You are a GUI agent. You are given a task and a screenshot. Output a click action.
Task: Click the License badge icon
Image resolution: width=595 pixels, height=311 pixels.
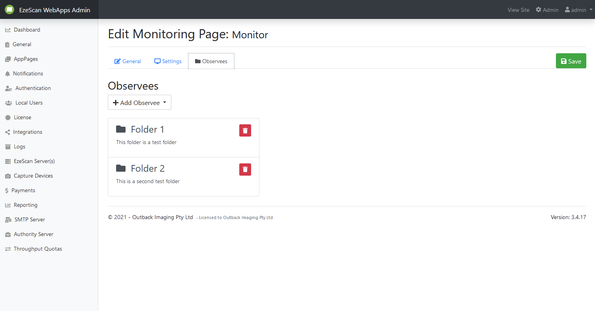(8, 118)
